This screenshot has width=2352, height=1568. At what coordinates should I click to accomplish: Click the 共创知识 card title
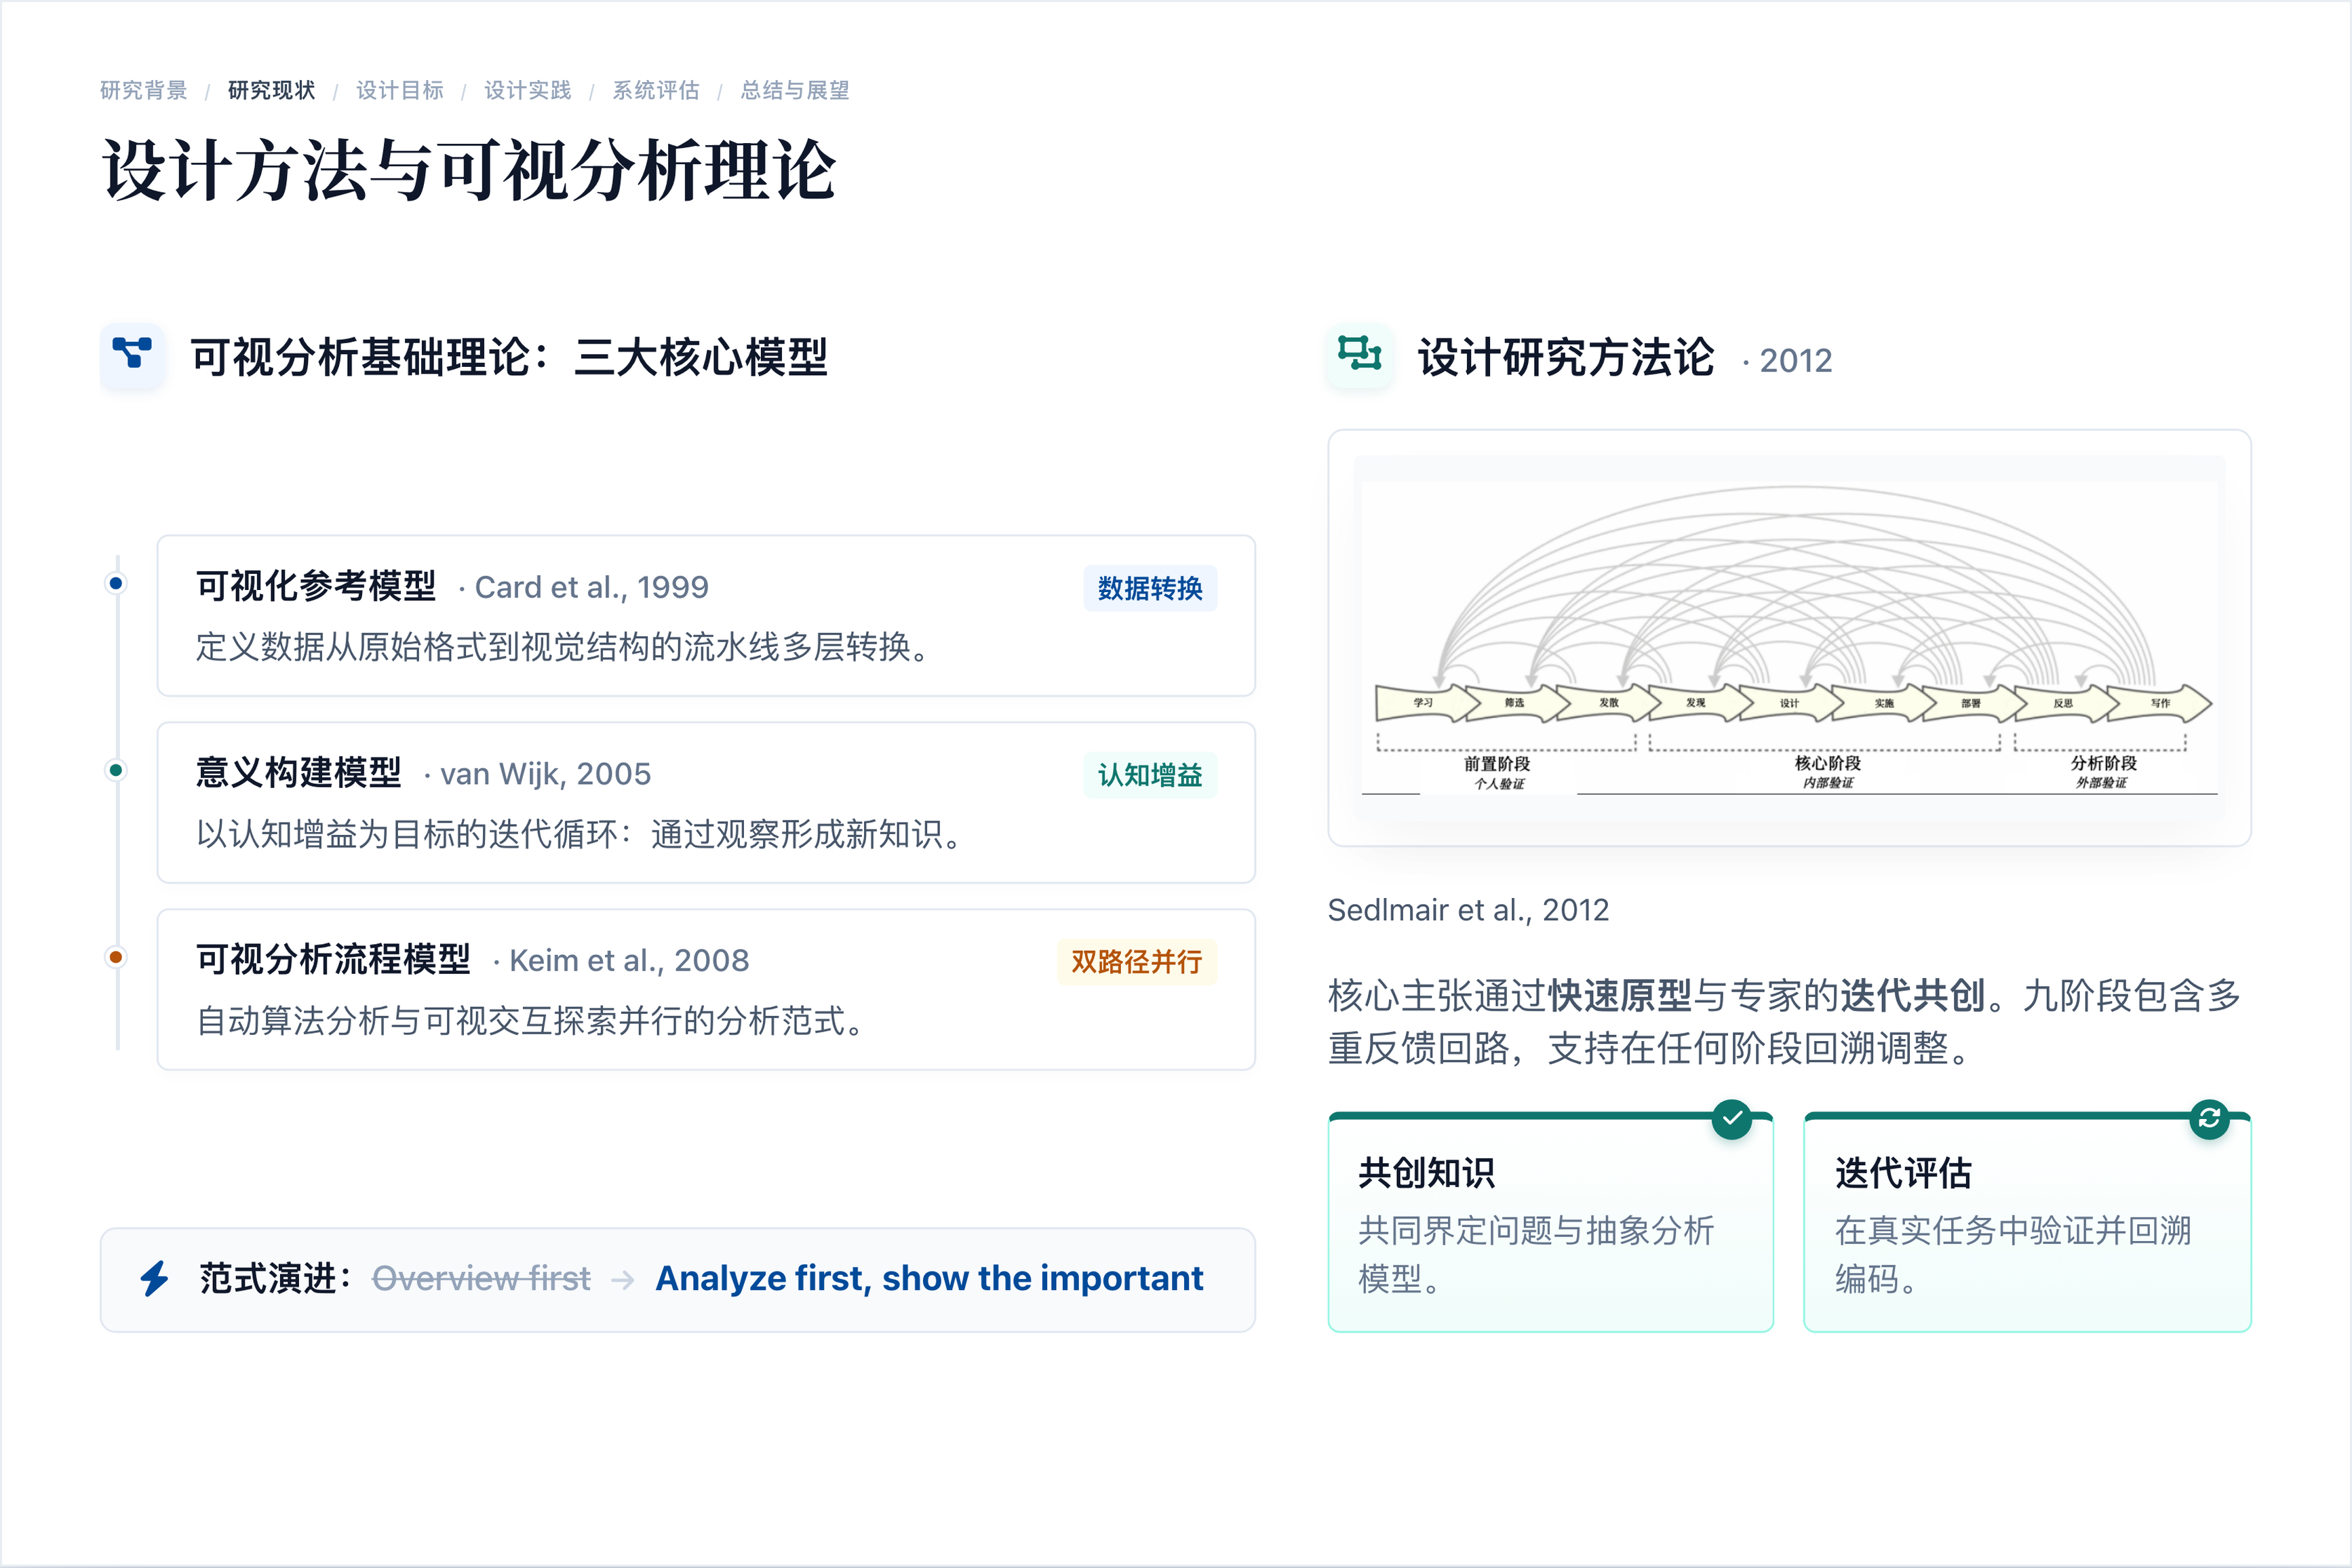1426,1173
